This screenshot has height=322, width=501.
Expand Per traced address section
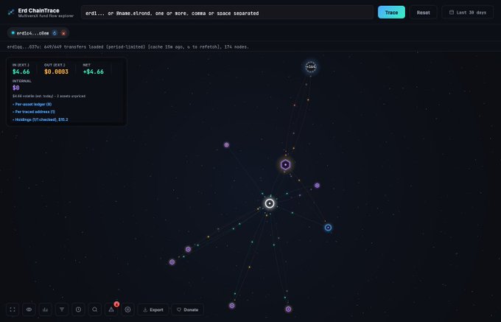point(34,112)
